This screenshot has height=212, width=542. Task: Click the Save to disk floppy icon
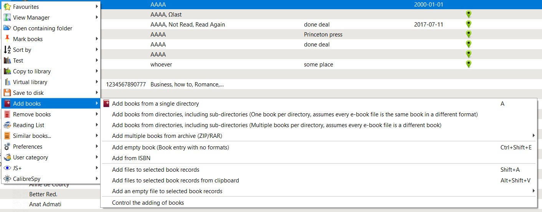point(7,93)
